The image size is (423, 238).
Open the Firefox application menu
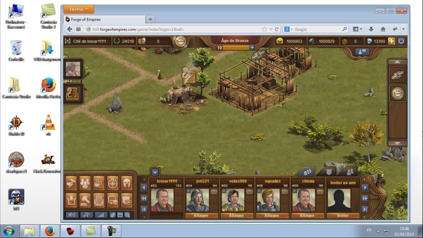click(x=79, y=9)
